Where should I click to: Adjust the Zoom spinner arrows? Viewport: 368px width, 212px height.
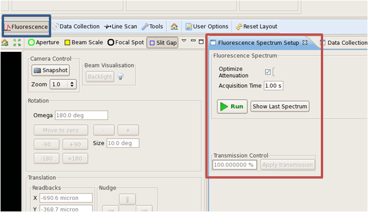click(x=72, y=84)
